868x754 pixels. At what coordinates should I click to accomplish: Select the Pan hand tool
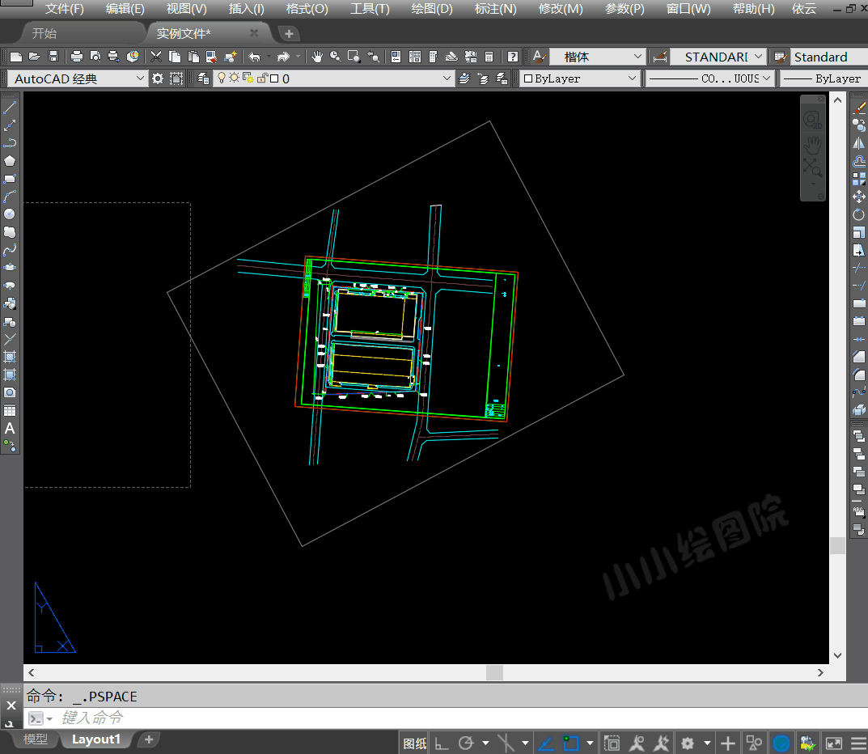pos(316,57)
